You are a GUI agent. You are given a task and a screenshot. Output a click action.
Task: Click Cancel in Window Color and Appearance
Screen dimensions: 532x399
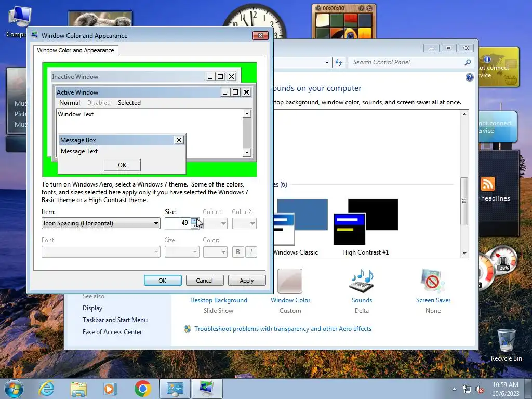pos(205,280)
